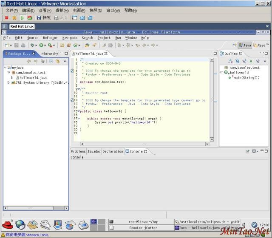The width and height of the screenshot is (272, 238).
Task: Switch to the Problems tab
Action: click(x=78, y=151)
